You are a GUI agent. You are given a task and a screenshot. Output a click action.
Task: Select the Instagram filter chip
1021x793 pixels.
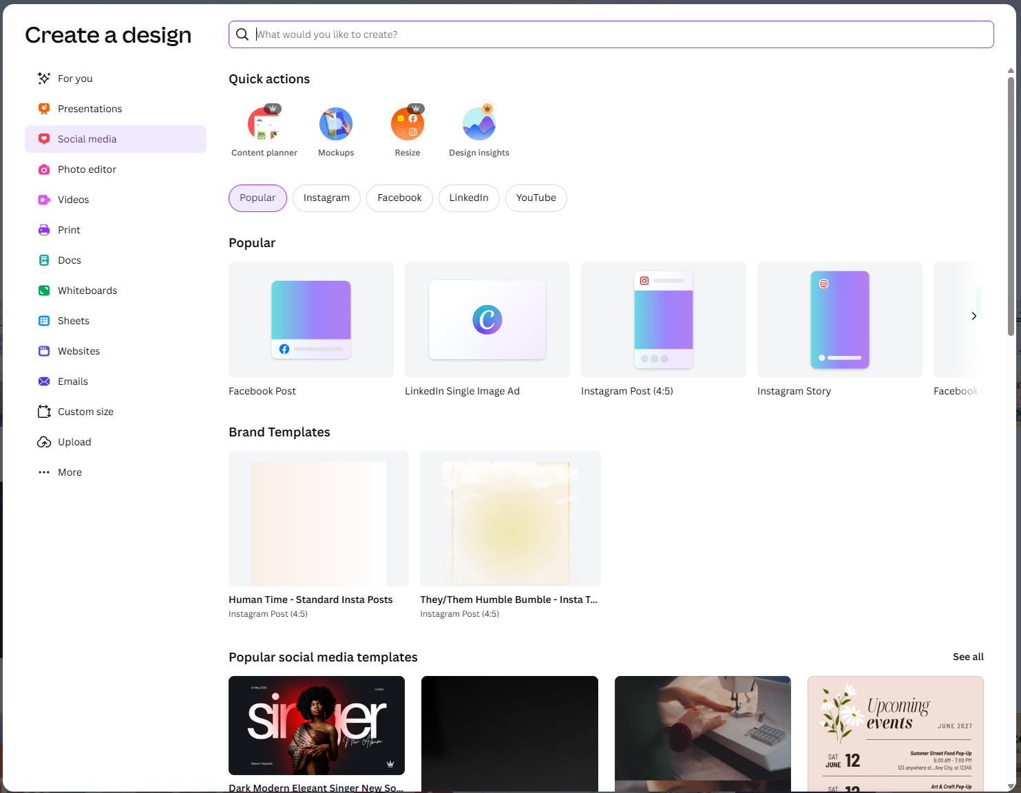click(x=326, y=198)
